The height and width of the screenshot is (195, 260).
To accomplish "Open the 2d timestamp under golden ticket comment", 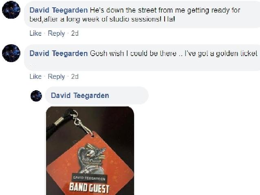I will 75,77.
